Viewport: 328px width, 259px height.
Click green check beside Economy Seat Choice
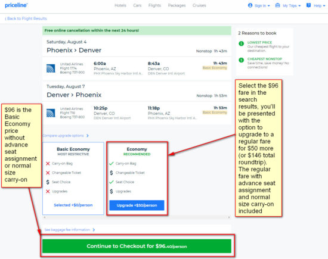(112, 182)
